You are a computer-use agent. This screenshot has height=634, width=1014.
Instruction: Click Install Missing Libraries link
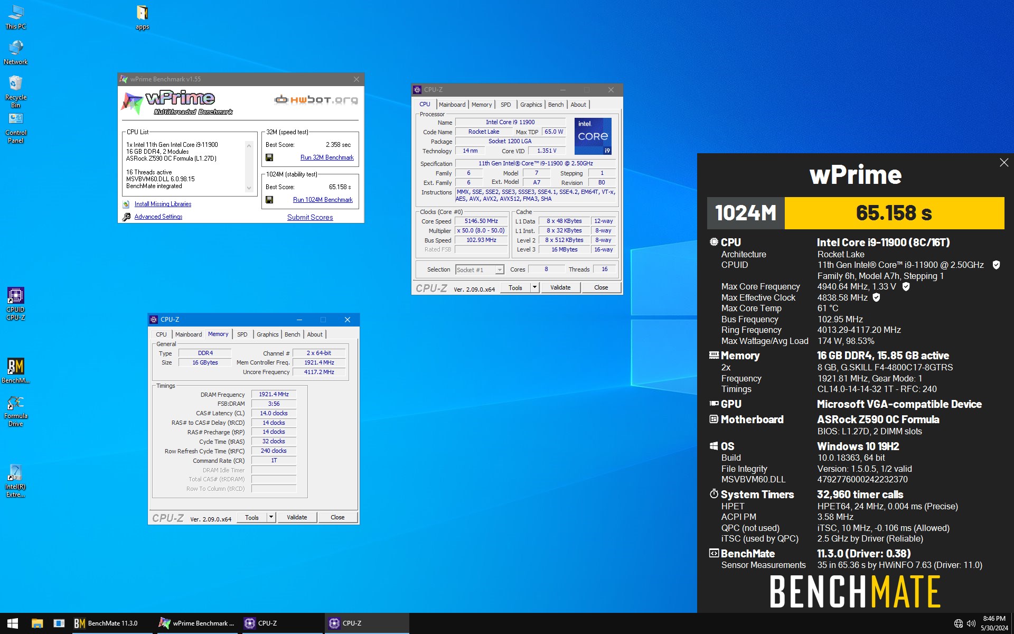[163, 204]
